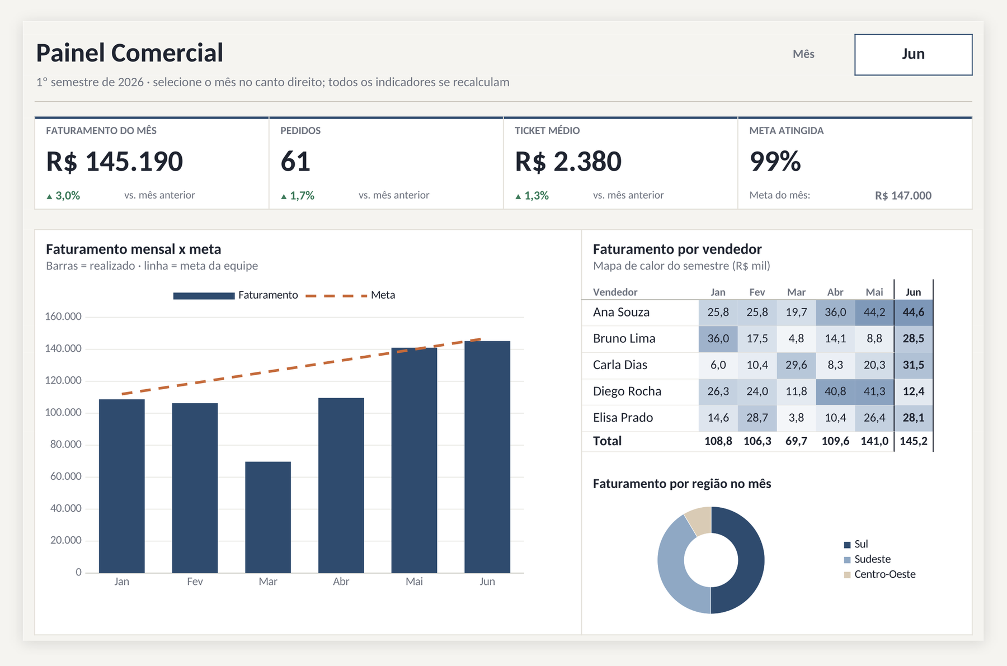Viewport: 1007px width, 666px height.
Task: Click the Faturamento por região no mês heading
Action: (682, 484)
